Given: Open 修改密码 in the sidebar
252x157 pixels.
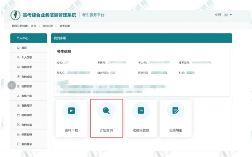Looking at the screenshot, I should (26, 134).
